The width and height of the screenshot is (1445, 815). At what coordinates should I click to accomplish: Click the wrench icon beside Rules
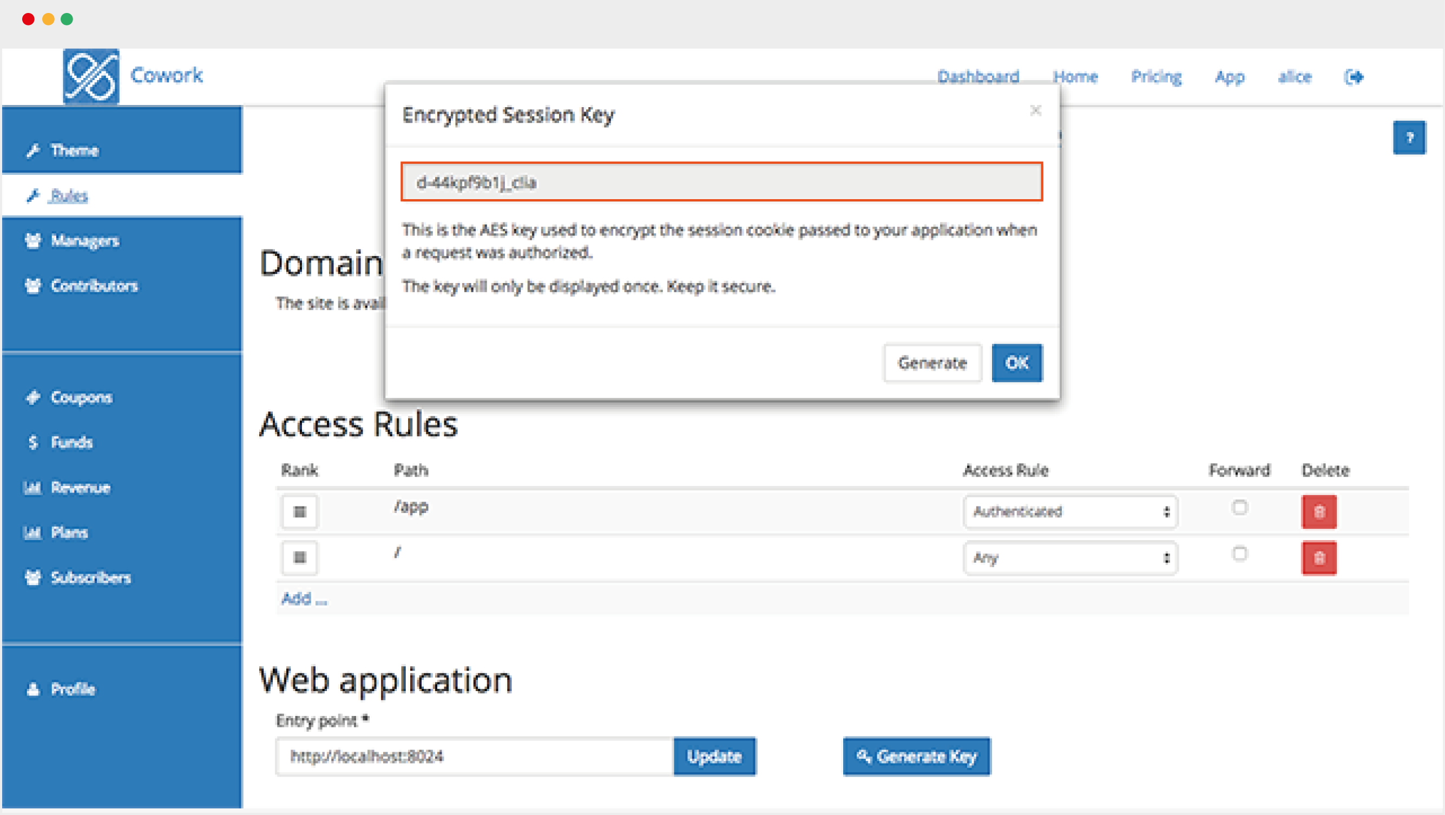coord(33,196)
